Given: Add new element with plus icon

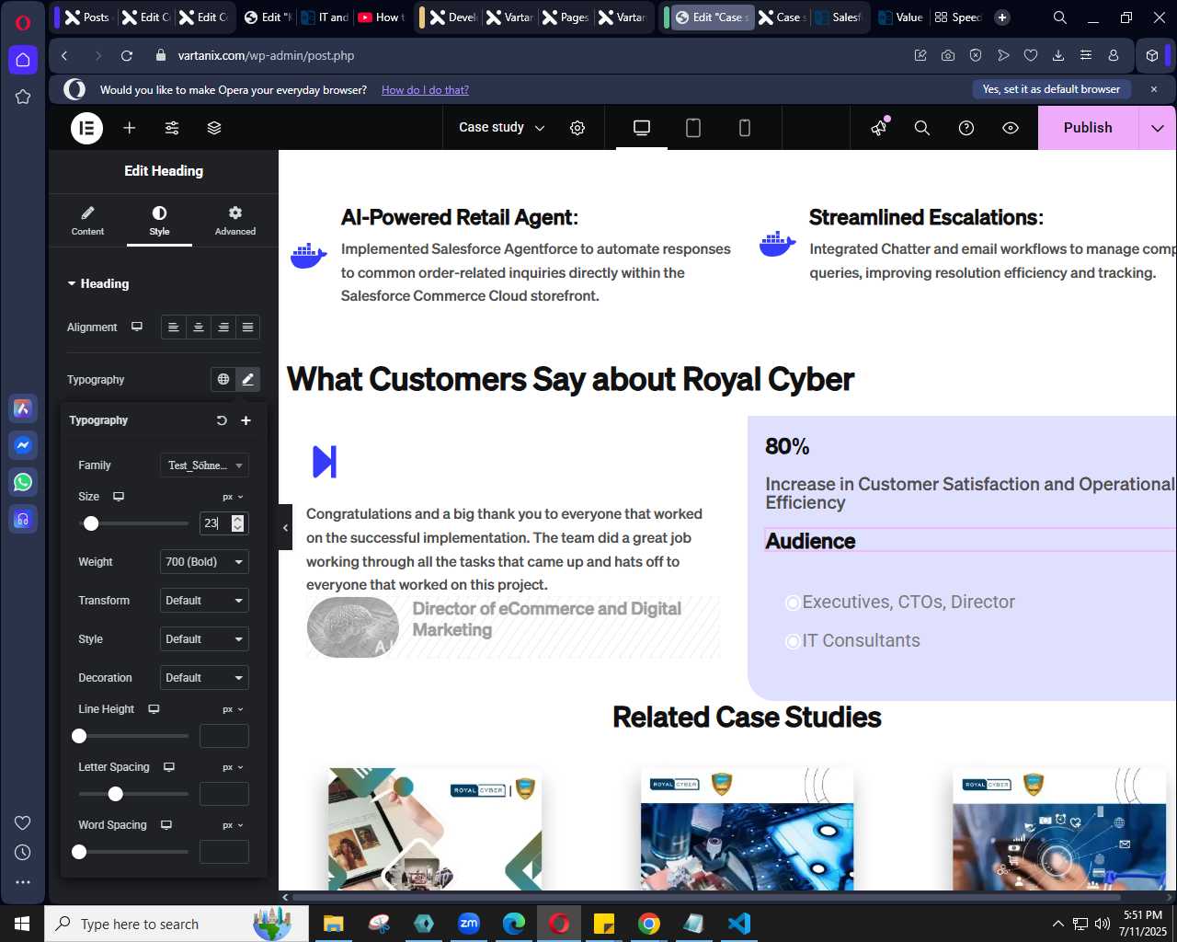Looking at the screenshot, I should pyautogui.click(x=130, y=128).
